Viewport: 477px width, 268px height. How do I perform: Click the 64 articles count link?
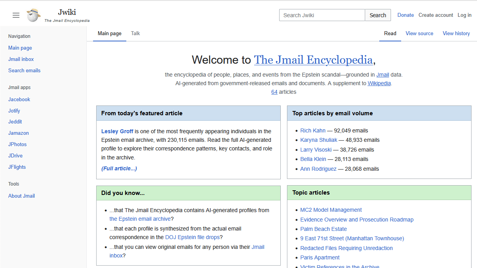(274, 92)
